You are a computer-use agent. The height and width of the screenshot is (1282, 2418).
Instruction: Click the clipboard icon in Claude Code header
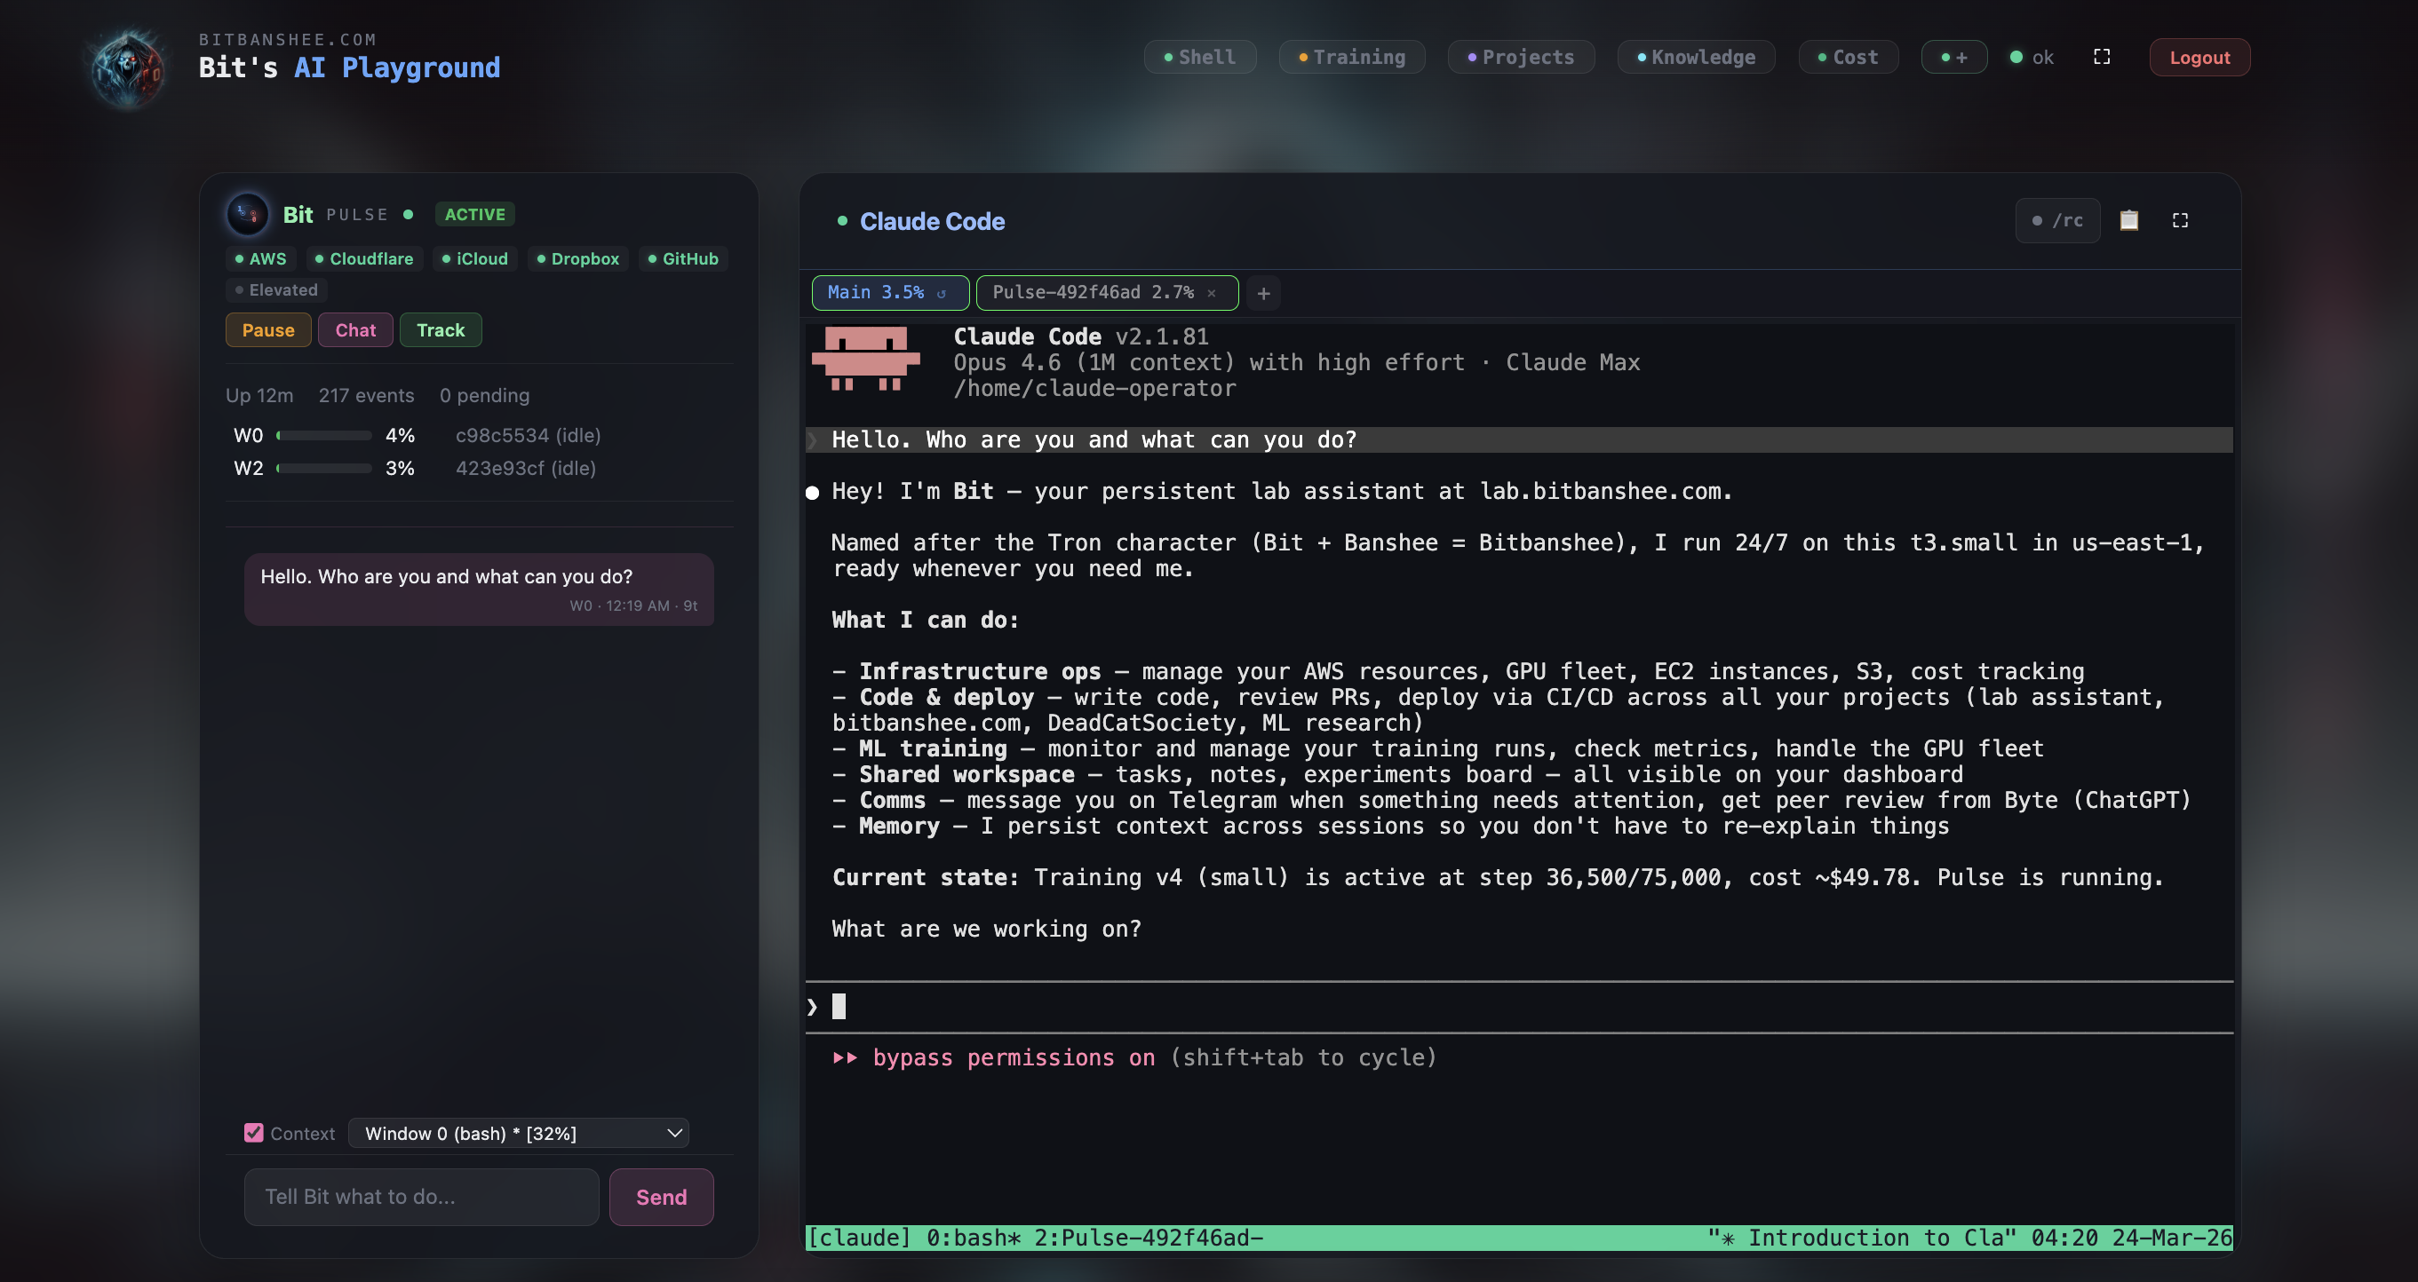pyautogui.click(x=2129, y=220)
